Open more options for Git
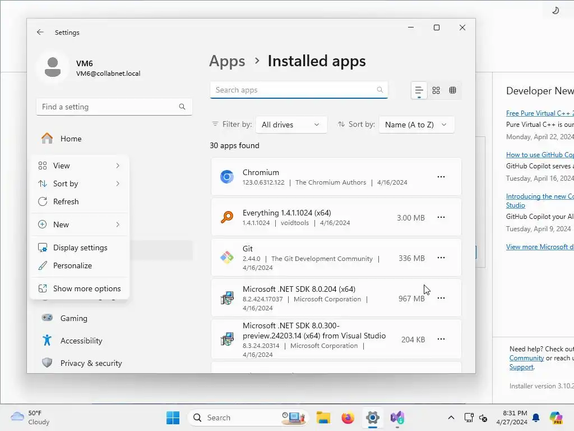Screen dimensions: 574x431 tap(441, 258)
